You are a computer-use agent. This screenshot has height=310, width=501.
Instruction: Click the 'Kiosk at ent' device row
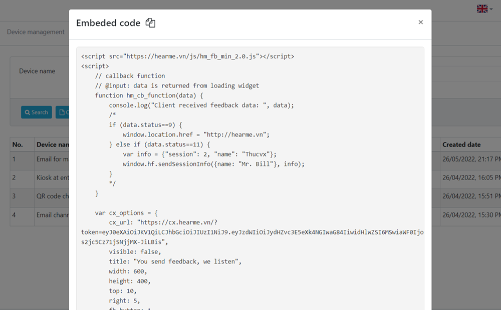tap(53, 177)
